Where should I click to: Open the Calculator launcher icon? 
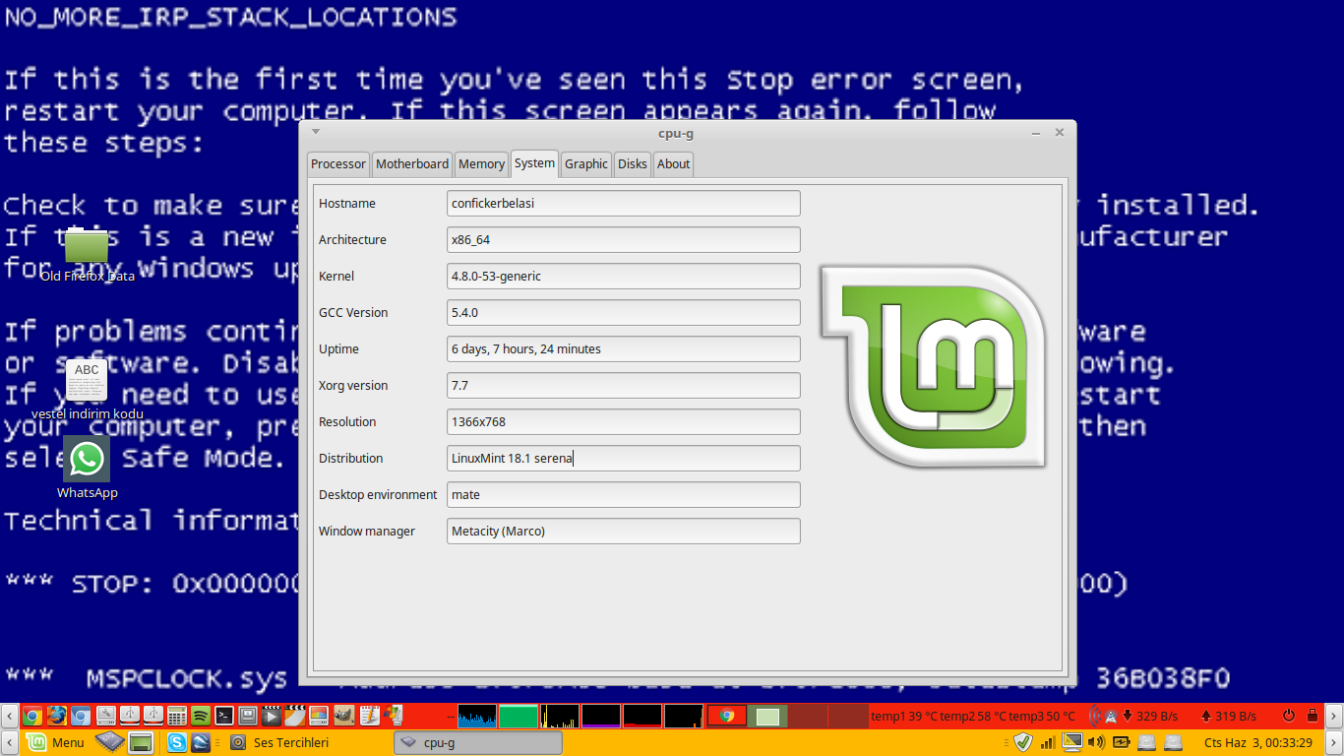[176, 716]
